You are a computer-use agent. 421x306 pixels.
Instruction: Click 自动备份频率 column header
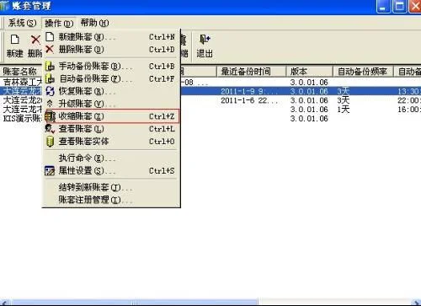[363, 72]
